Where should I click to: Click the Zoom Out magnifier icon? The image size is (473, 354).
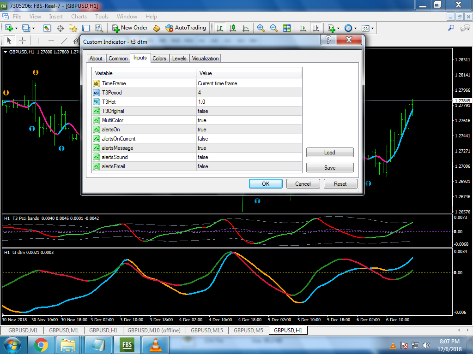(x=274, y=28)
